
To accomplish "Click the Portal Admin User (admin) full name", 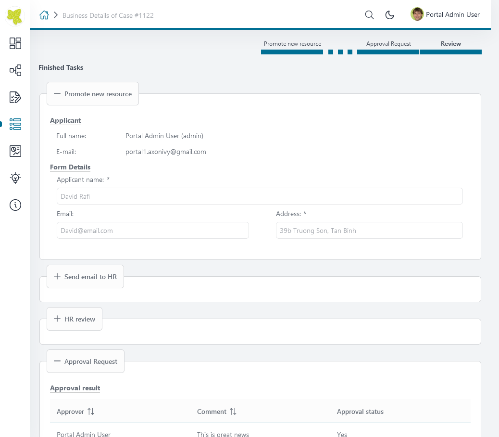I will pyautogui.click(x=164, y=136).
